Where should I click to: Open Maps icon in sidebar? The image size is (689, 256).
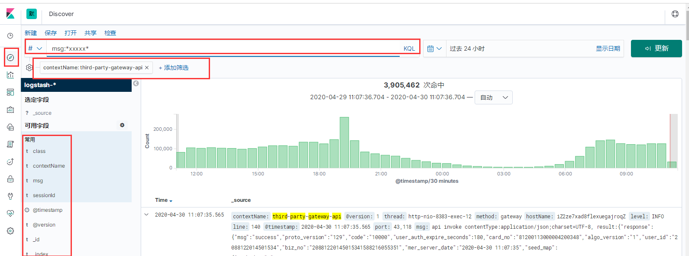[10, 127]
